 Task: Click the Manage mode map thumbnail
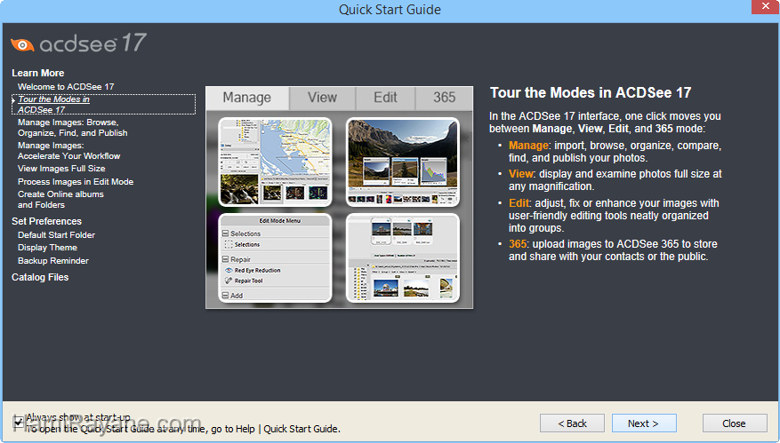point(275,162)
